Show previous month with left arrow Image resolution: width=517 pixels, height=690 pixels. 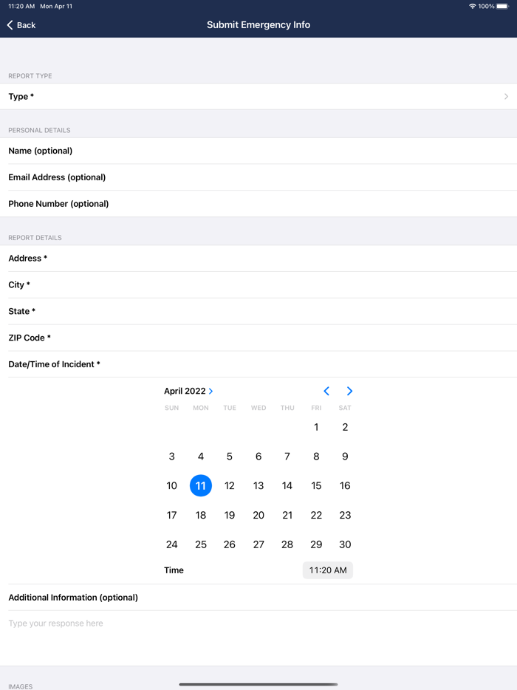(x=326, y=391)
